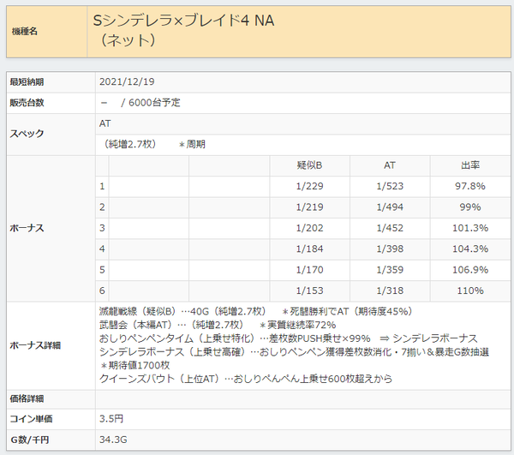
Task: Click the スペック label
Action: (x=27, y=134)
